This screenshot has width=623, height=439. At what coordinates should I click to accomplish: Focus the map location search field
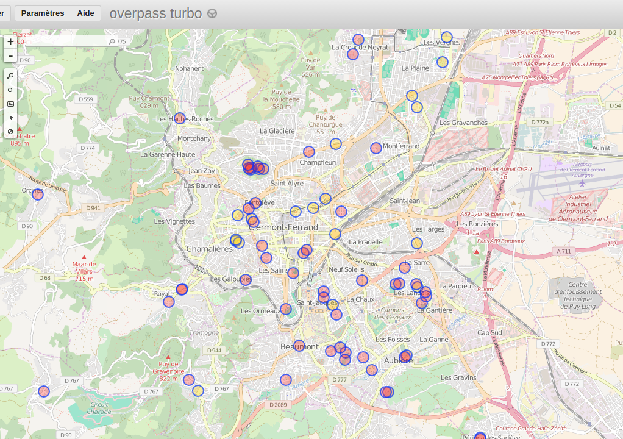pyautogui.click(x=67, y=41)
